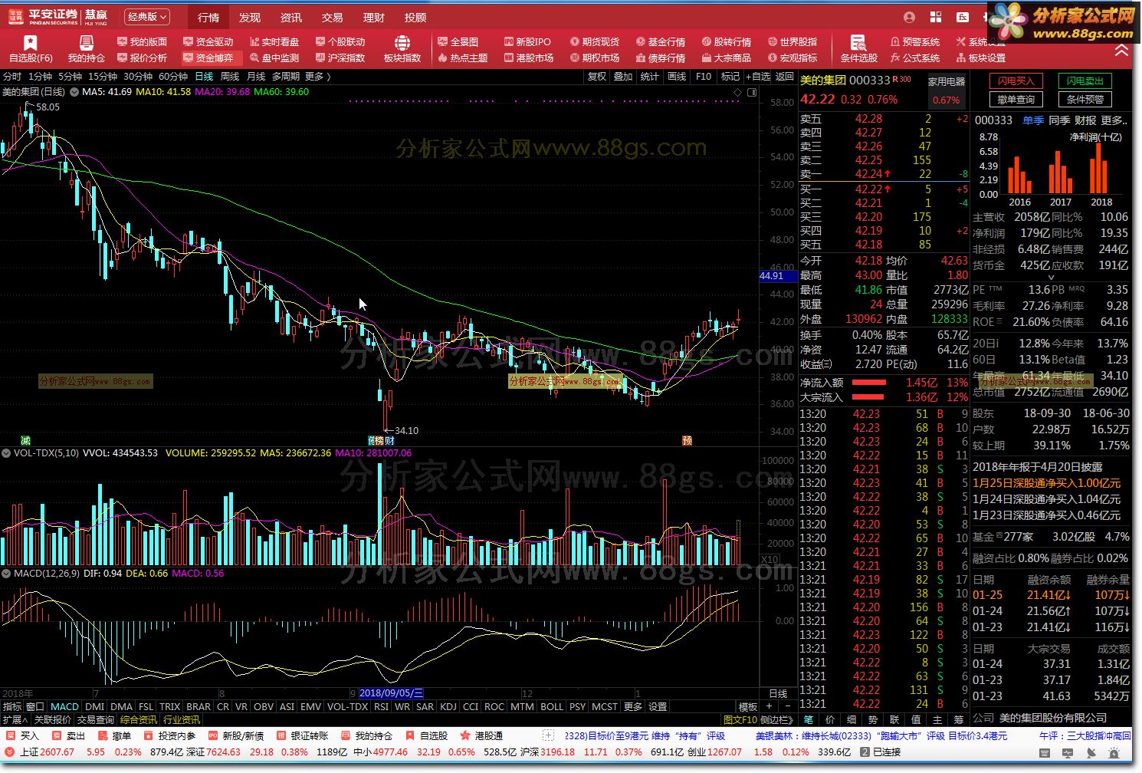Open 预警系统 alert system
Screen dimensions: 1142x773
pyautogui.click(x=915, y=41)
